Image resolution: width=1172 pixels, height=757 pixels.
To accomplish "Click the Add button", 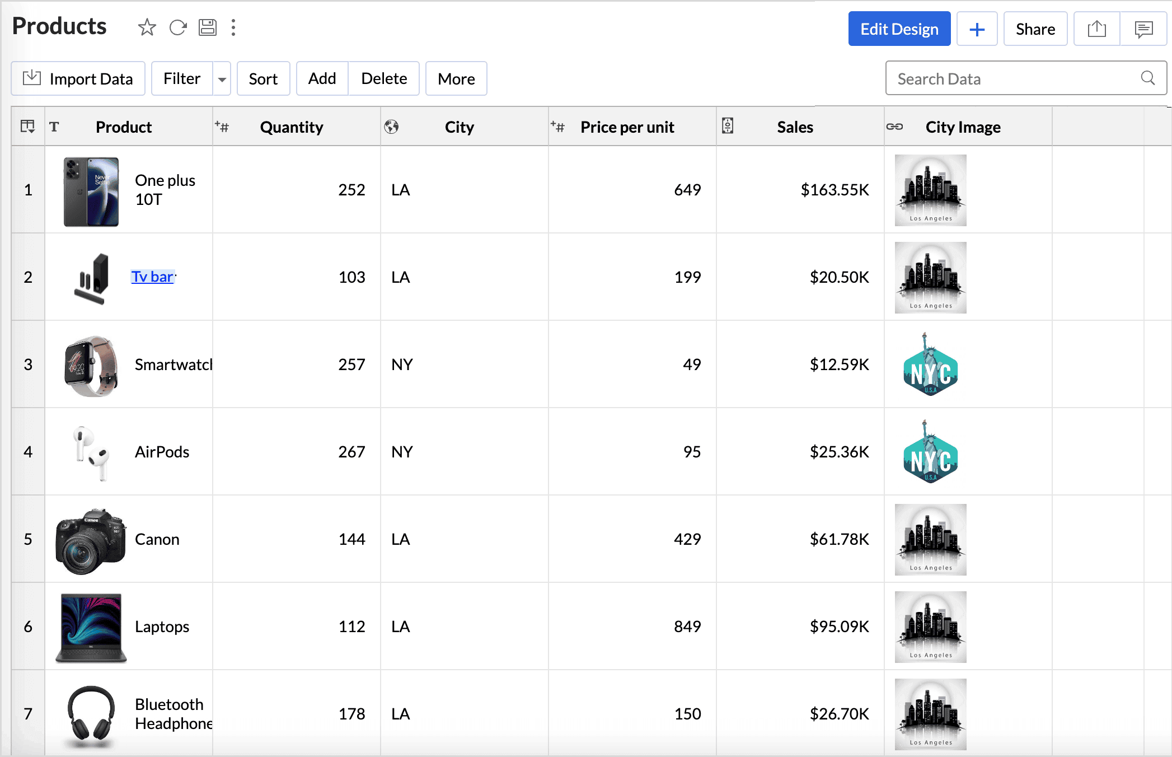I will coord(322,78).
